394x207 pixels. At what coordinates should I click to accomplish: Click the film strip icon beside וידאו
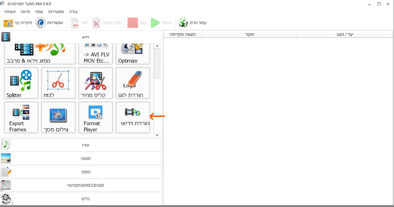pos(6,37)
